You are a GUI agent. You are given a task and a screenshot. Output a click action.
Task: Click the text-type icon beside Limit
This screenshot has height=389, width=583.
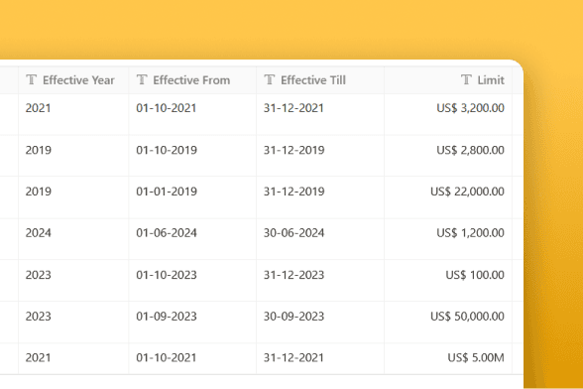(466, 79)
